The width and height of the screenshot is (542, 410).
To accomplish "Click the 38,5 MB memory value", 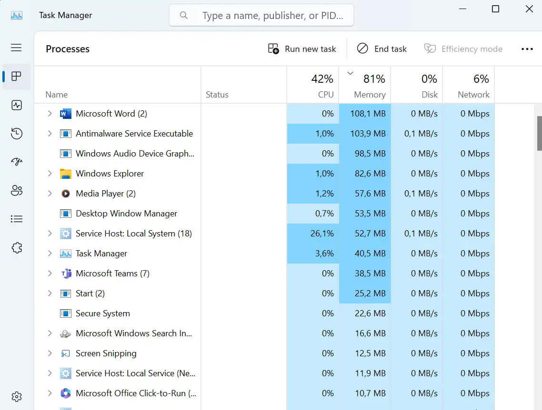I will 370,273.
